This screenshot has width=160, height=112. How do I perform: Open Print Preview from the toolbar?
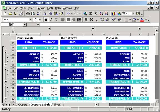pos(33,14)
